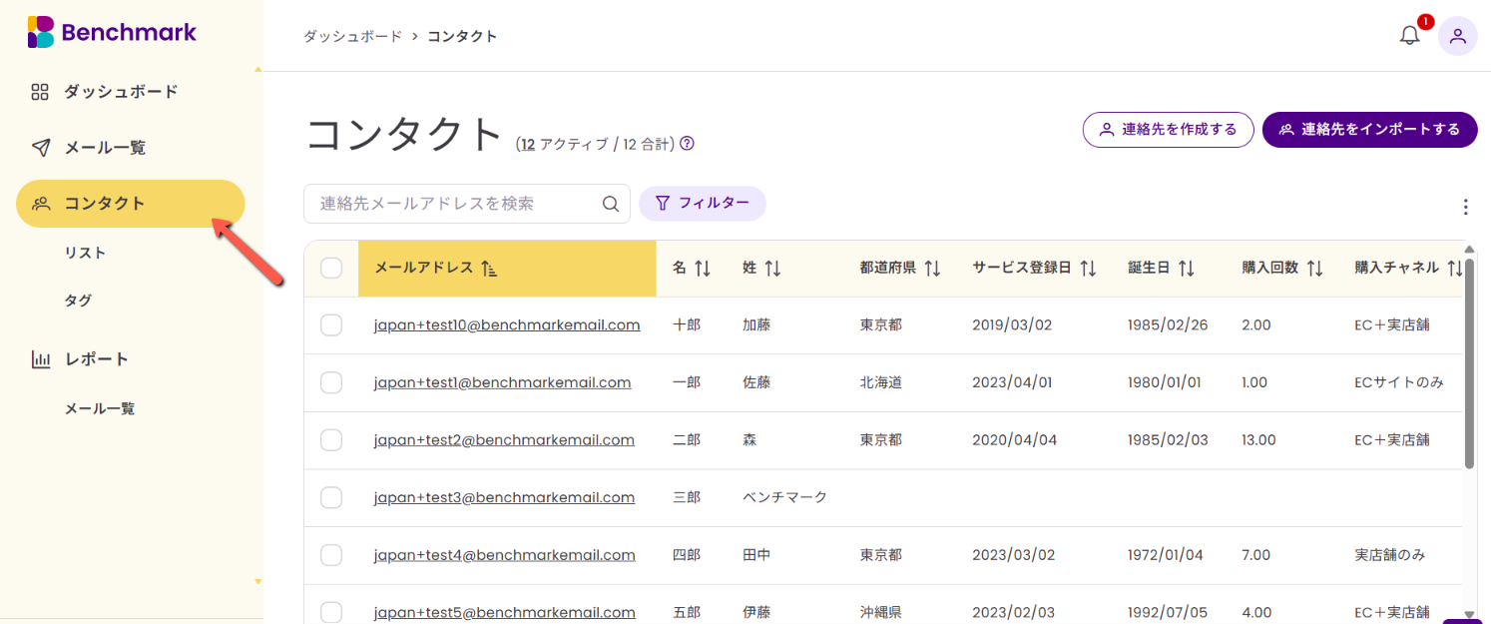1491x624 pixels.
Task: Check the box for japan+test10 row
Action: click(331, 325)
